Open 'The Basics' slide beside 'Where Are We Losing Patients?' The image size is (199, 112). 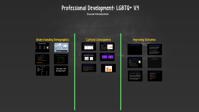[155, 49]
